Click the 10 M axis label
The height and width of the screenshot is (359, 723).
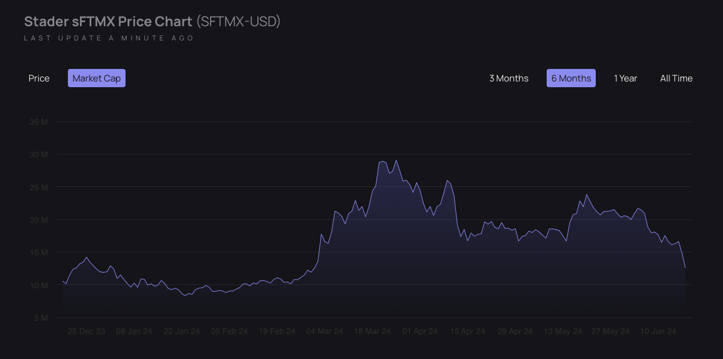38,285
